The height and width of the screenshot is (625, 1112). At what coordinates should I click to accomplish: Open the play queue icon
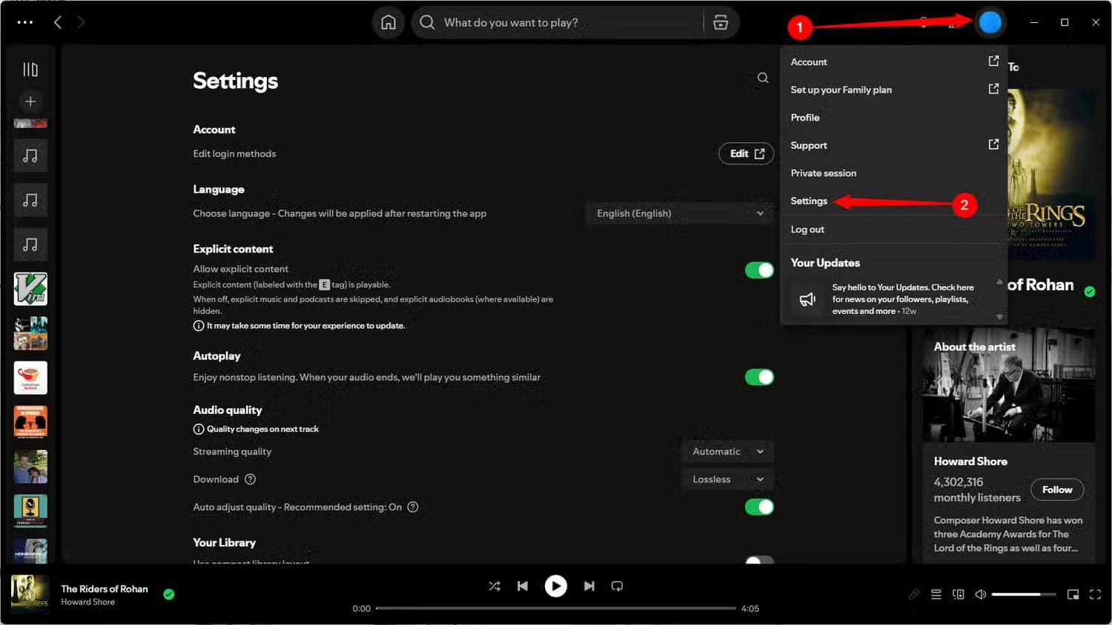tap(936, 594)
